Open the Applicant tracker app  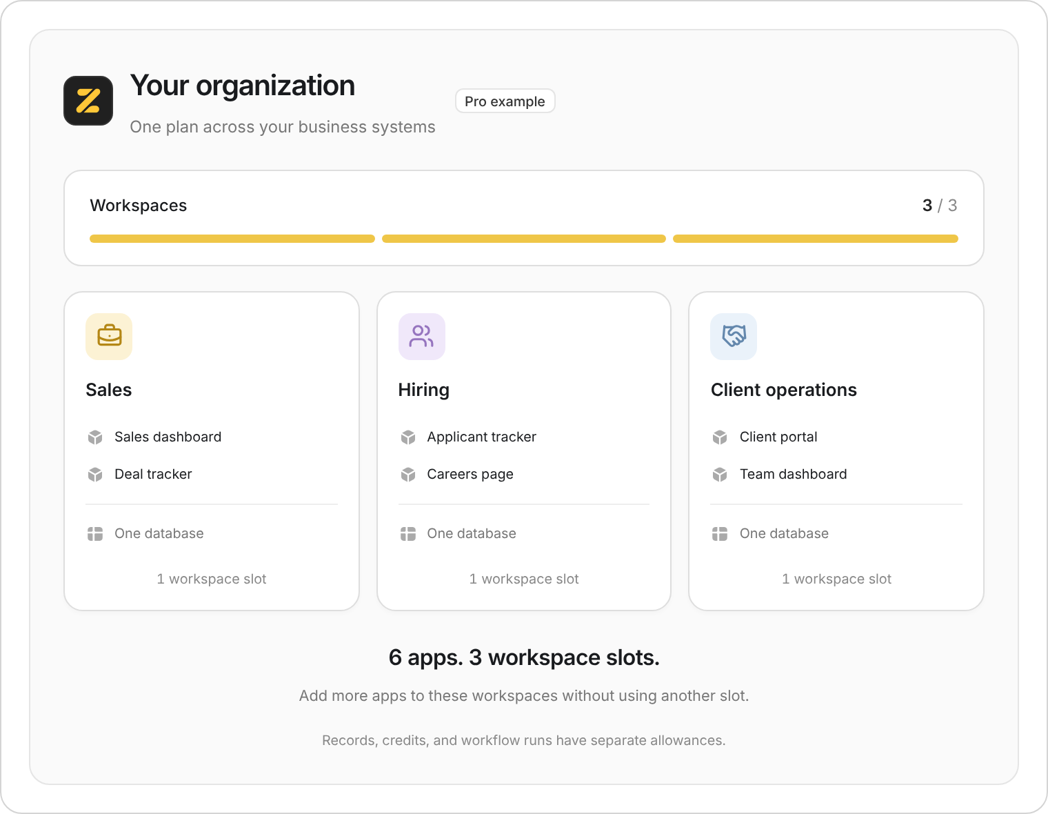tap(481, 437)
